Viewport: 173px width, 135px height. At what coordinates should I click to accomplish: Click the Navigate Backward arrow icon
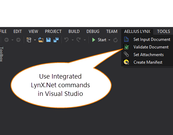coord(7,40)
